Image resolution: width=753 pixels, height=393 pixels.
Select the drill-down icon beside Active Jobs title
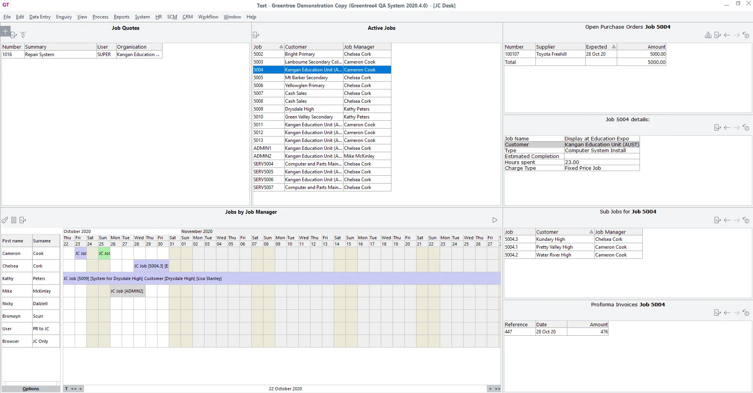pyautogui.click(x=256, y=35)
